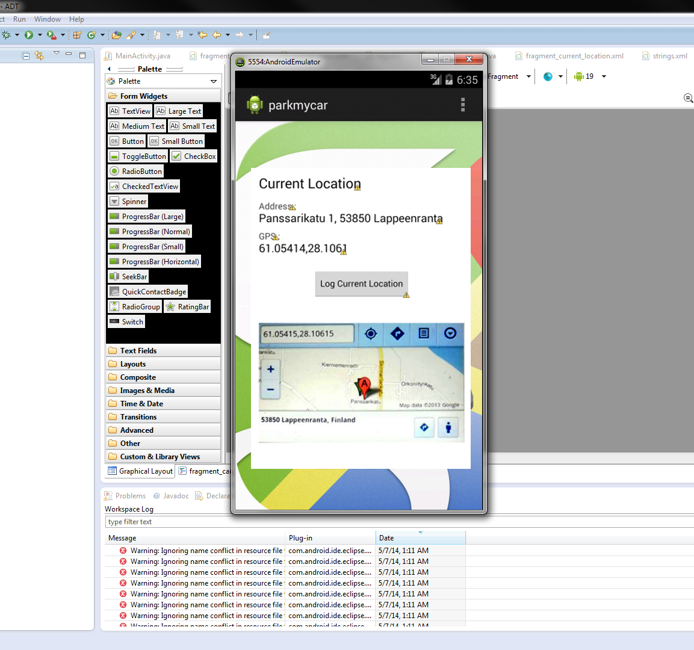This screenshot has height=650, width=694.
Task: Click the Search flashlight icon
Action: coord(131,35)
